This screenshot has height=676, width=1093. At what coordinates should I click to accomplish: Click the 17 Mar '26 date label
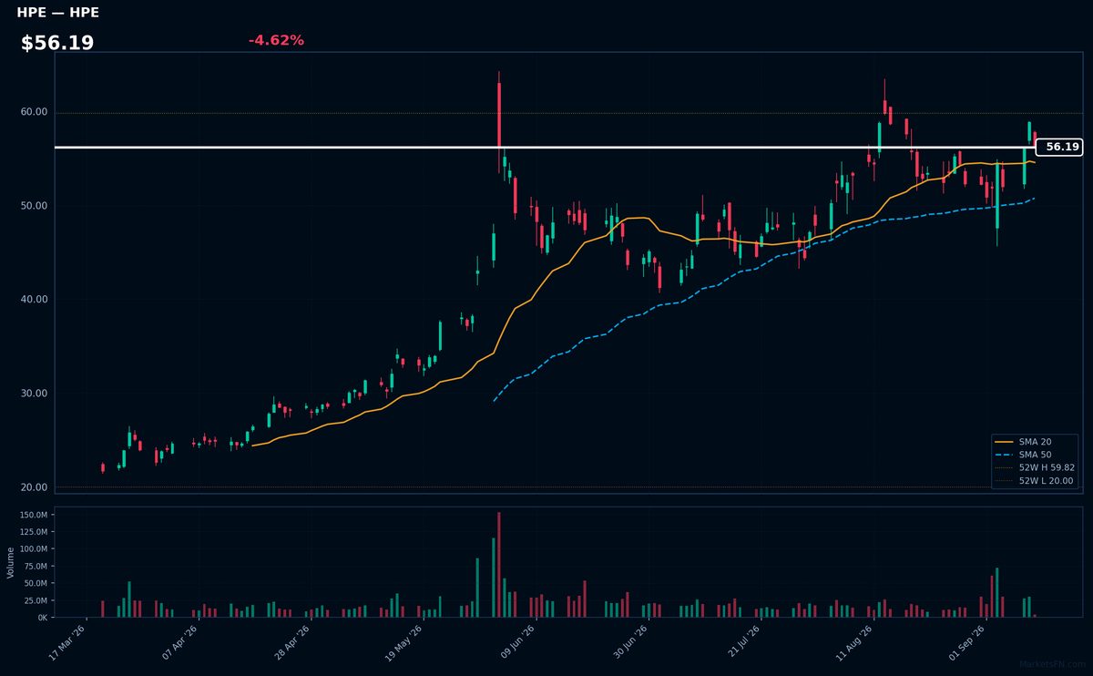pos(67,642)
